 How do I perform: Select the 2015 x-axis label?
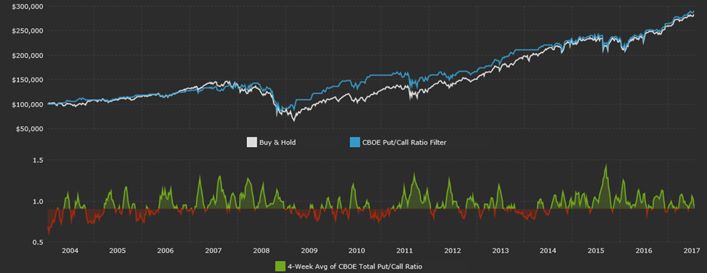tap(597, 251)
